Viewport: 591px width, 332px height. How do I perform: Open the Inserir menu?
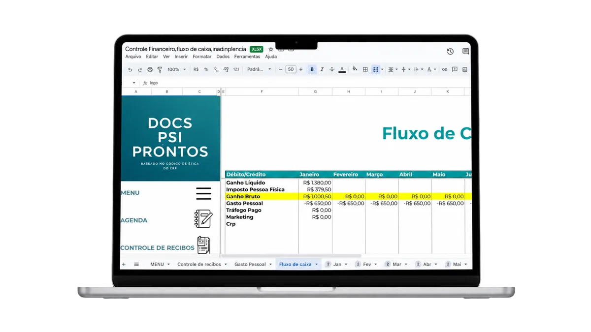[x=181, y=57]
